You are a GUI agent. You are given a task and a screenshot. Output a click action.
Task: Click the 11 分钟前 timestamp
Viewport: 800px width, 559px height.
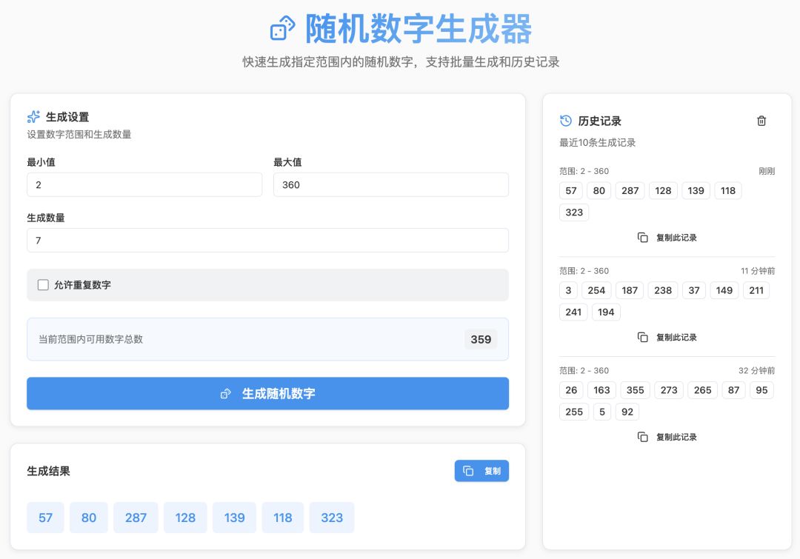pyautogui.click(x=758, y=271)
